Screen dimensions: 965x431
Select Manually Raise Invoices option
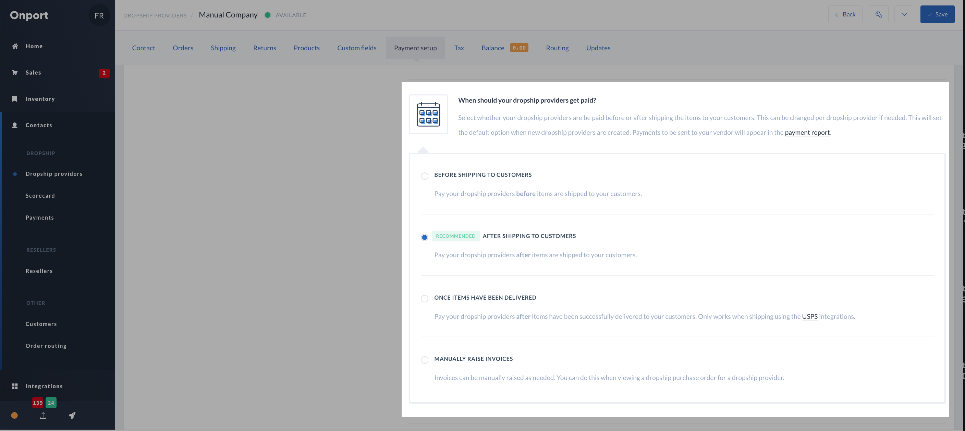click(425, 360)
